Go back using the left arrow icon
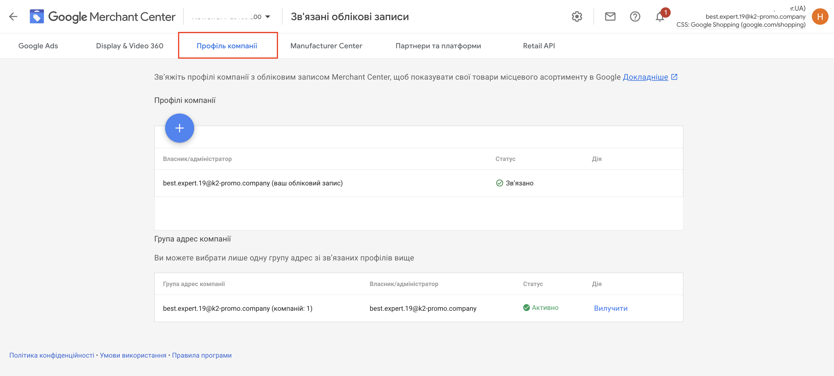834x376 pixels. [x=13, y=17]
